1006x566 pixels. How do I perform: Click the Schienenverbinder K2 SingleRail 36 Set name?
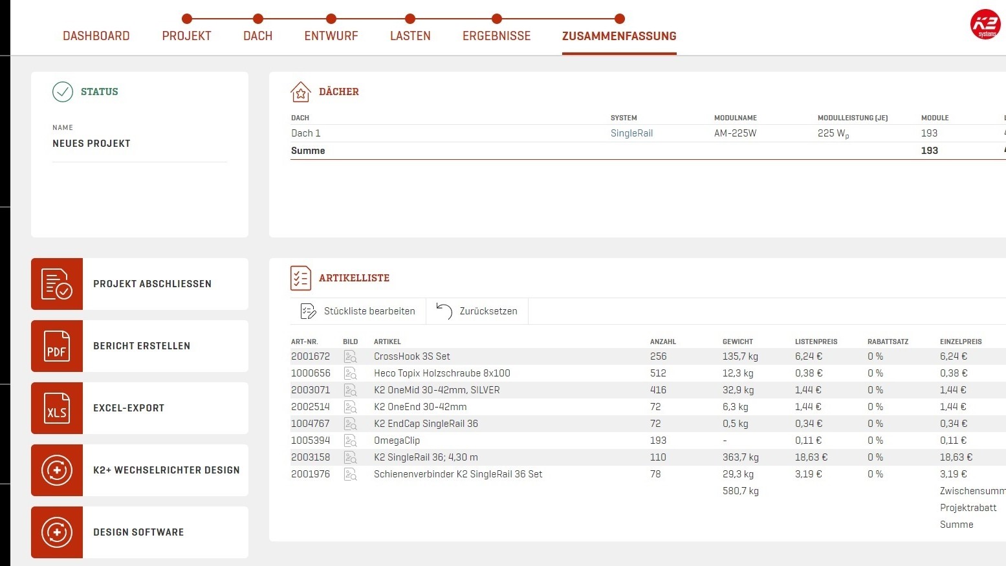(x=458, y=474)
